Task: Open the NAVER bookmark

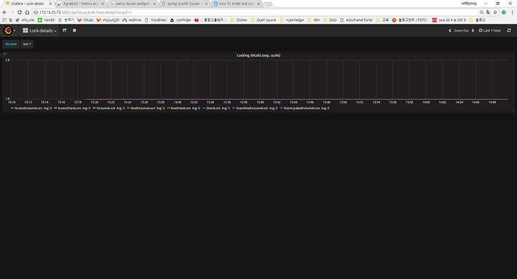Action: point(46,20)
